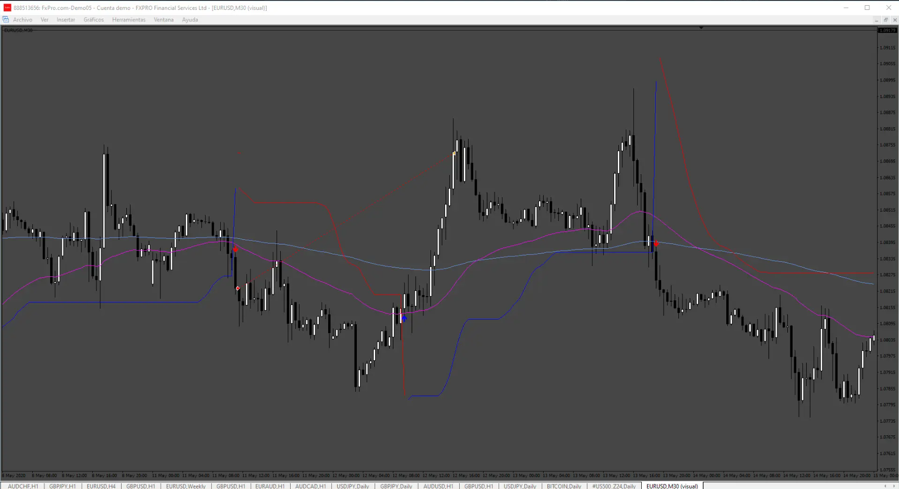This screenshot has height=489, width=899.
Task: Switch to the EURUSD,Weekly chart tab
Action: click(186, 486)
